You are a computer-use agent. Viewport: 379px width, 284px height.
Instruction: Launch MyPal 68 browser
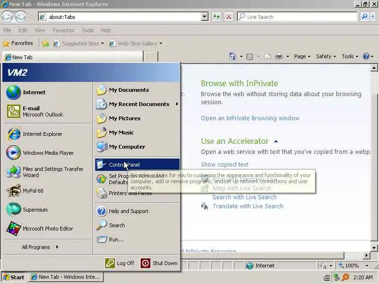[48, 191]
